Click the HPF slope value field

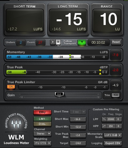[x=118, y=126]
